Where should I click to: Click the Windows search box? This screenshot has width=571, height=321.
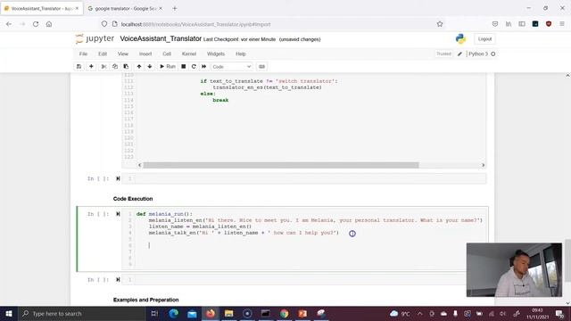tap(82, 313)
